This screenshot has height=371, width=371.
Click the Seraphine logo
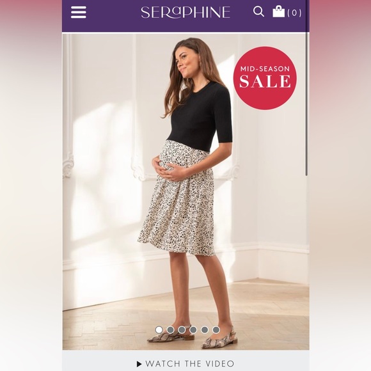pyautogui.click(x=185, y=12)
